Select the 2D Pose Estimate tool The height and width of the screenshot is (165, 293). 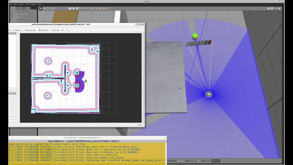pyautogui.click(x=30, y=30)
